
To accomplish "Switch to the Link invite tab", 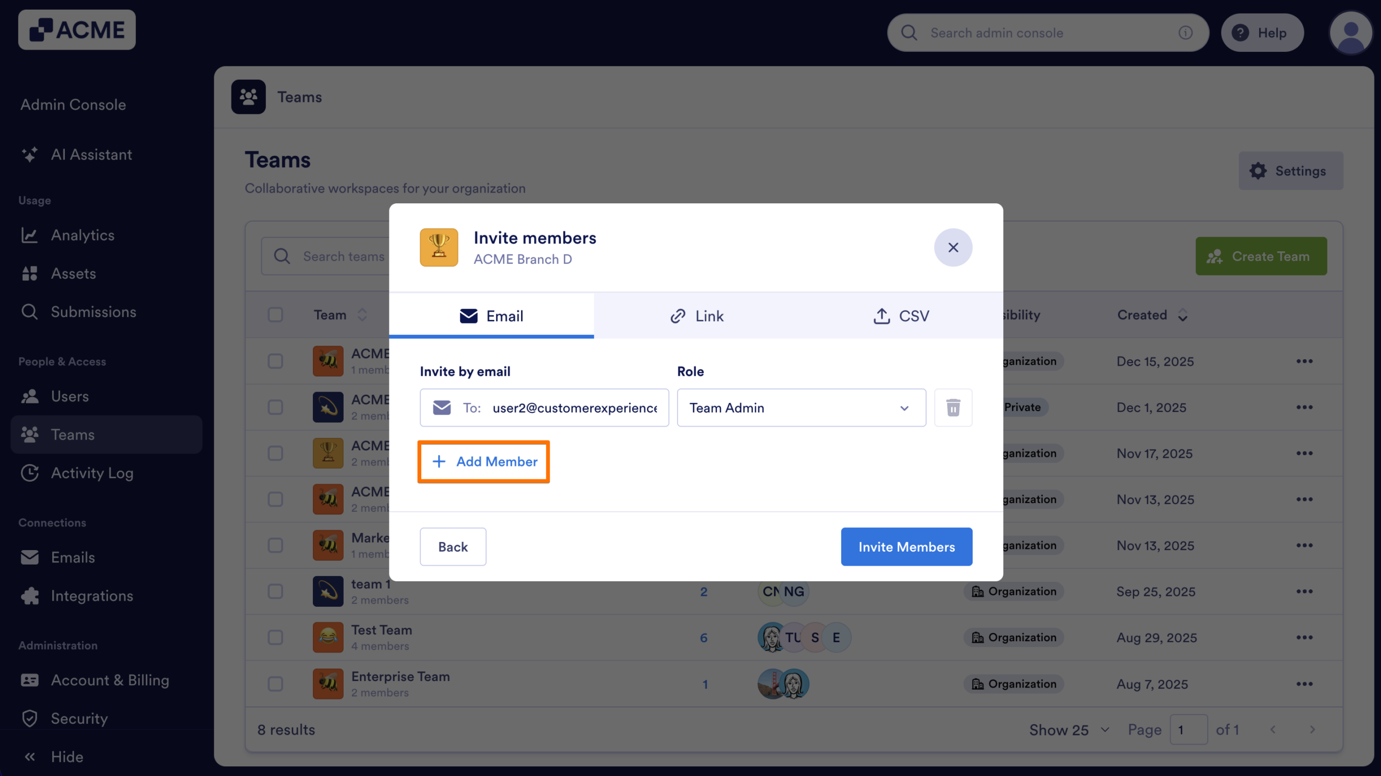I will 696,316.
